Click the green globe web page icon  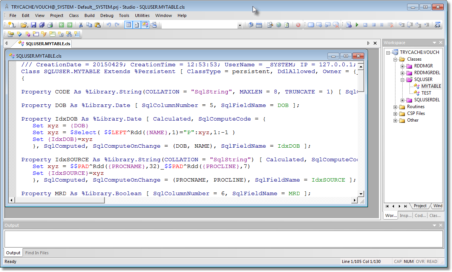(279, 25)
